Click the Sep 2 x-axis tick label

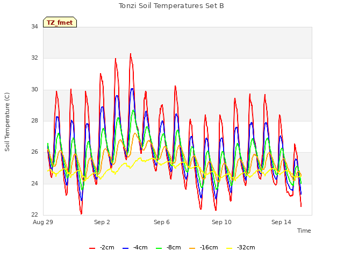pyautogui.click(x=102, y=222)
